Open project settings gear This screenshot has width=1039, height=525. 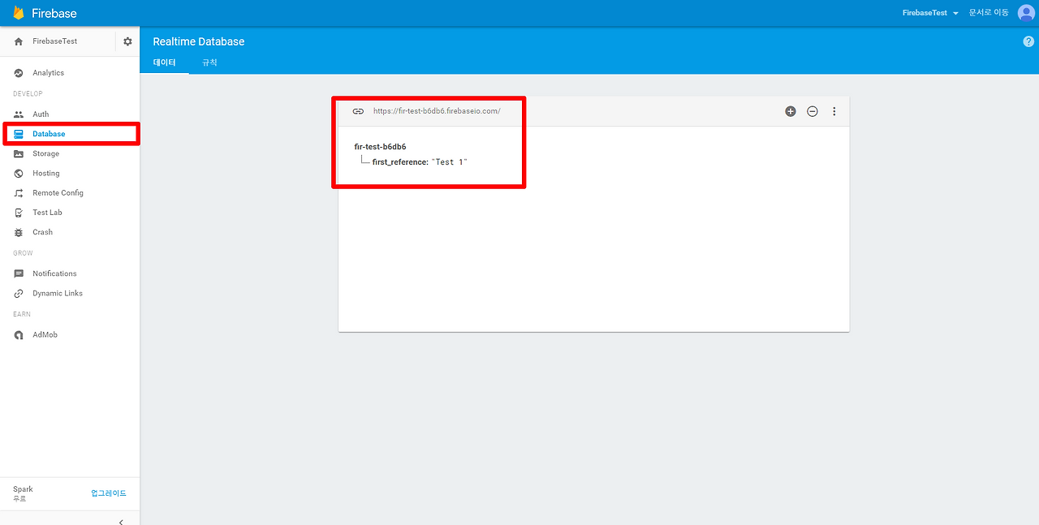point(127,41)
